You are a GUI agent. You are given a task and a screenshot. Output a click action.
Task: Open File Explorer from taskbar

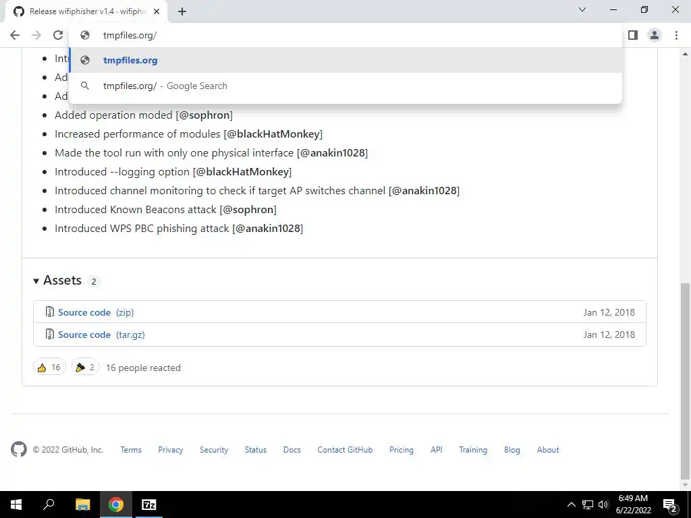click(x=82, y=505)
